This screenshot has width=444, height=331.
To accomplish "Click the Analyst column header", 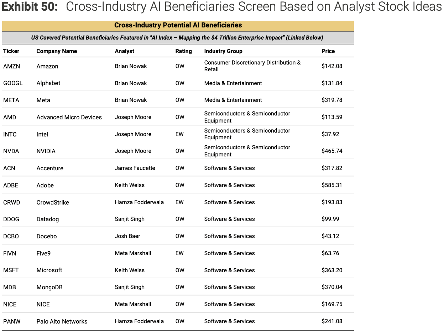I will (x=124, y=51).
